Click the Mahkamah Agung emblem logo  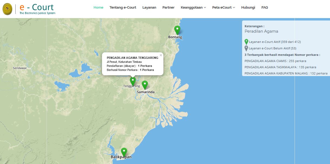[7, 9]
